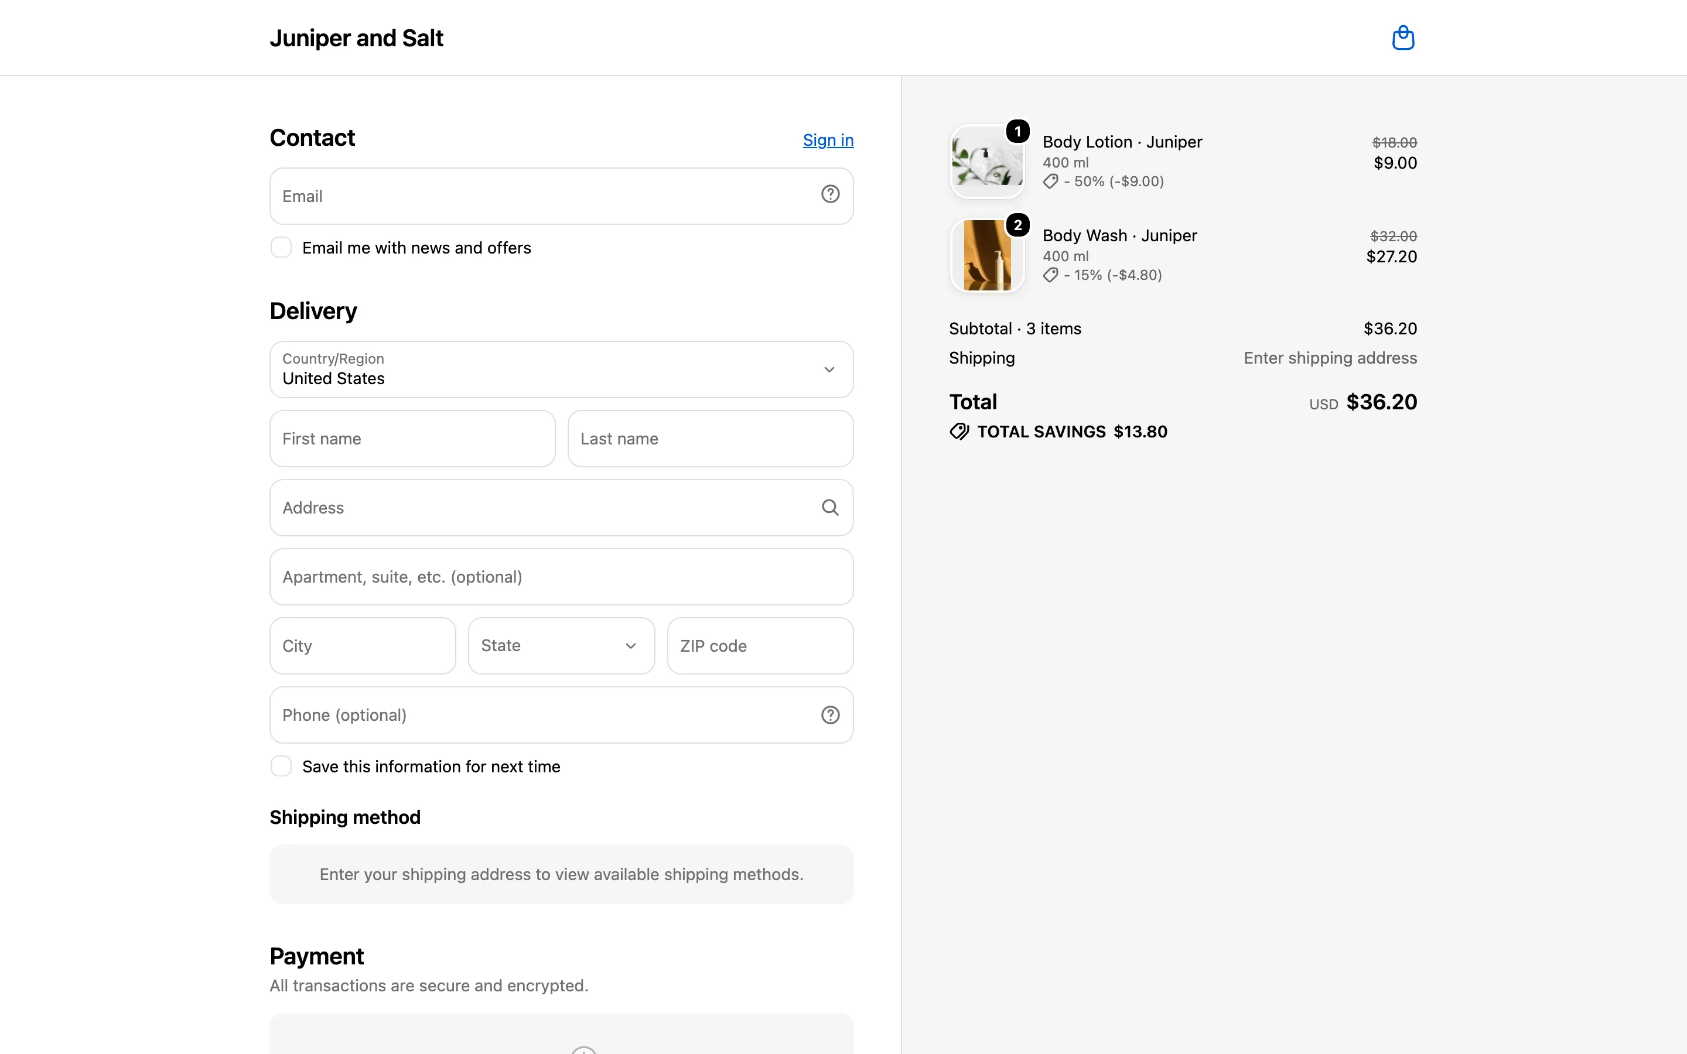This screenshot has width=1687, height=1054.
Task: Click the $27.20 discounted price
Action: (x=1391, y=256)
